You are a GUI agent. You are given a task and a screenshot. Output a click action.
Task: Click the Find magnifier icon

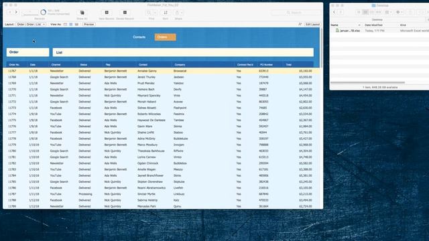(x=149, y=13)
